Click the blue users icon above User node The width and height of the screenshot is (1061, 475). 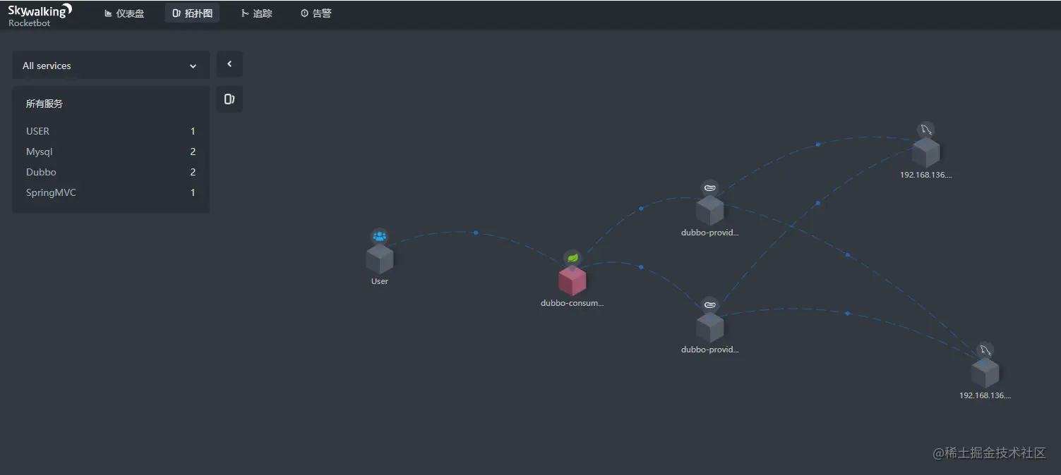[x=380, y=237]
